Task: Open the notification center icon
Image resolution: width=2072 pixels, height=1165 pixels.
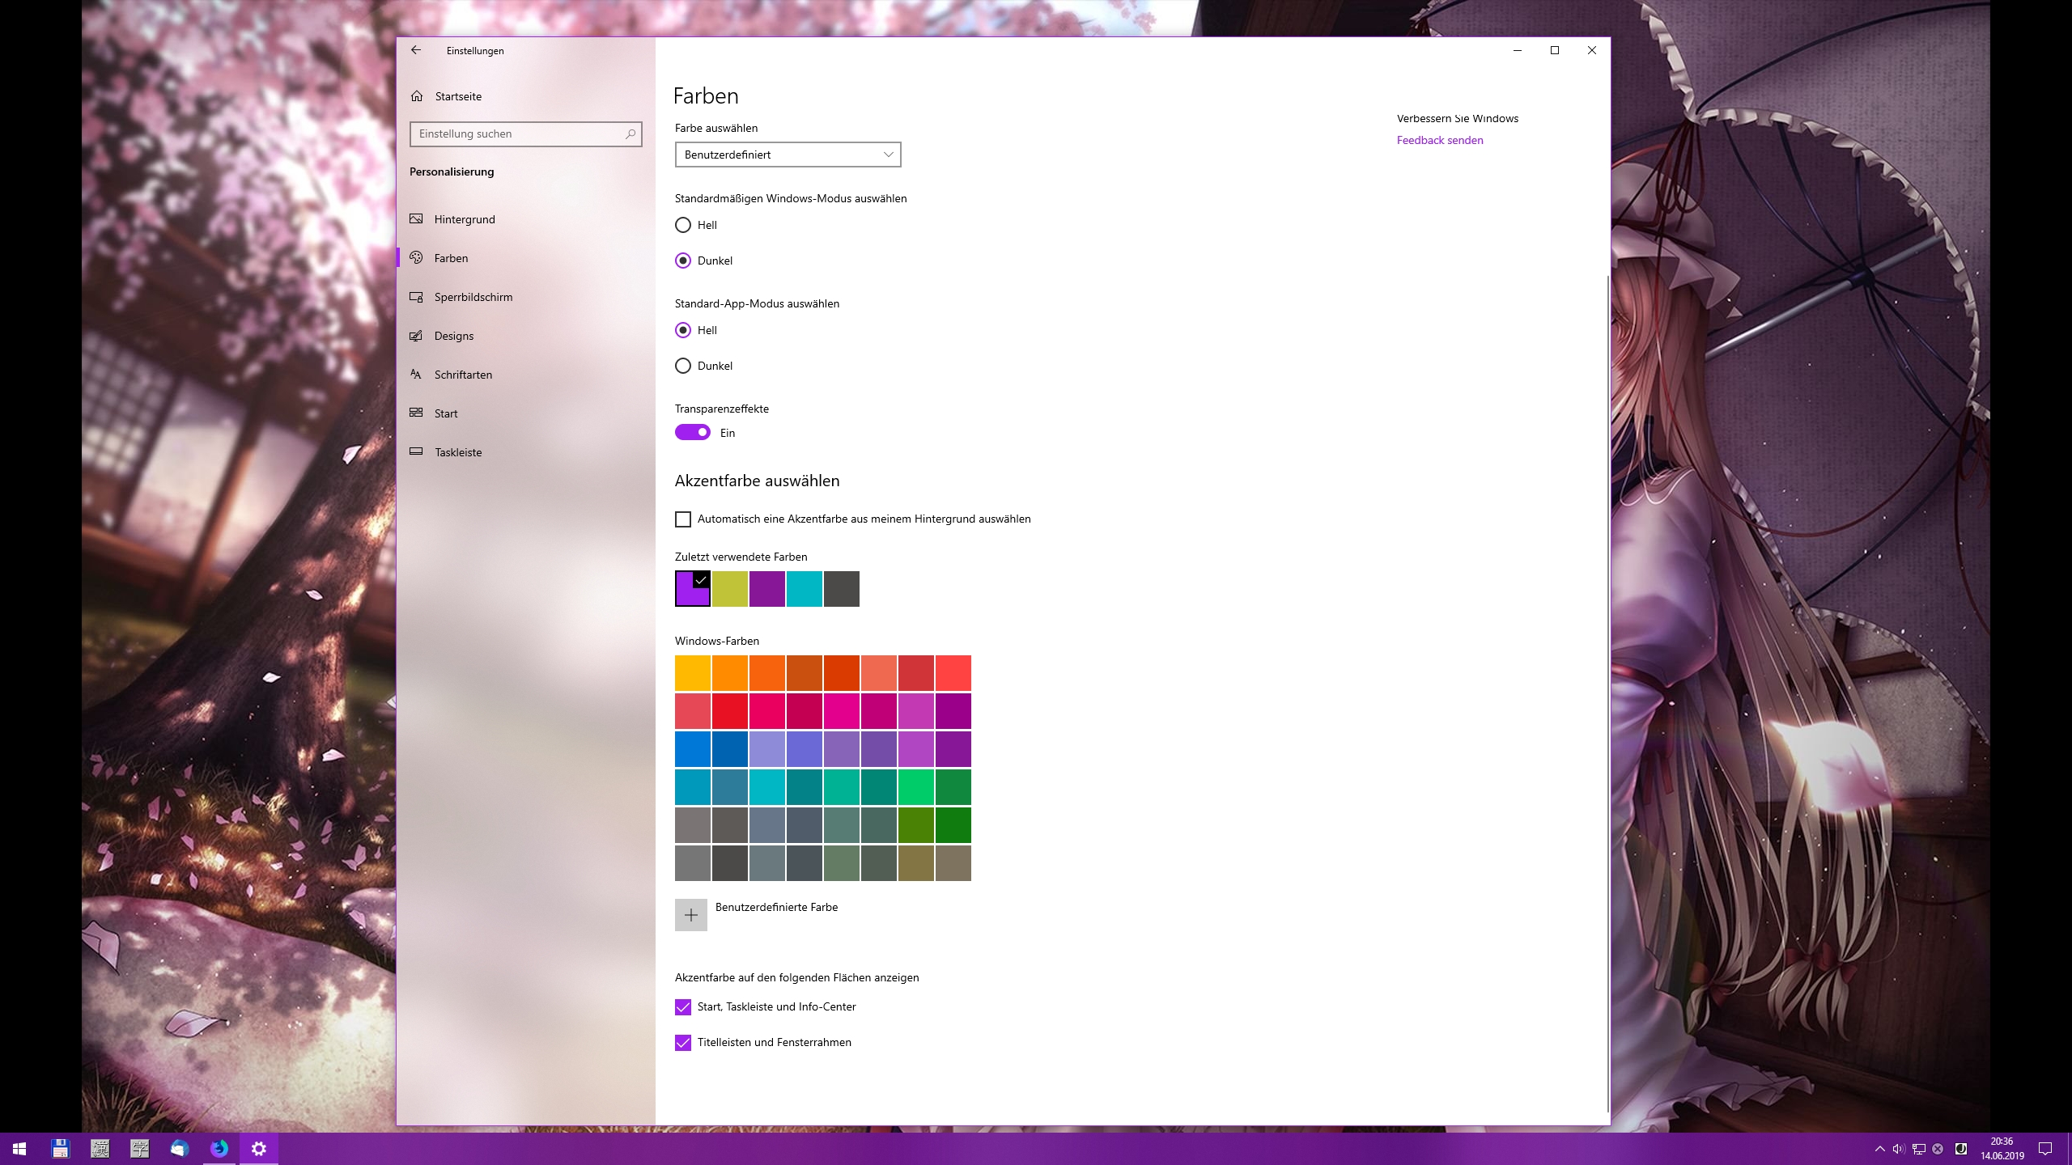Action: click(2045, 1149)
